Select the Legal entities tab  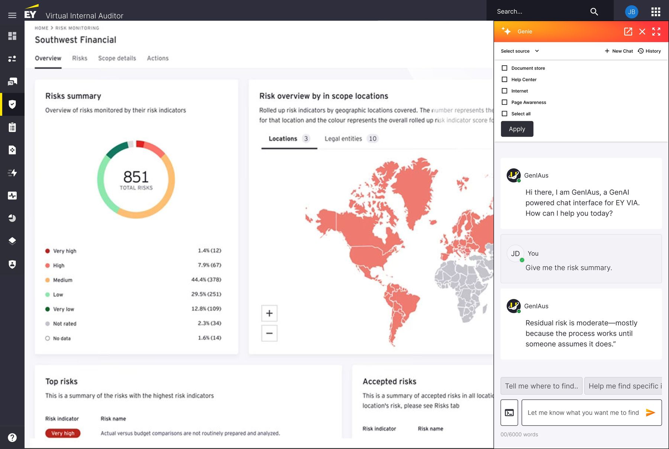pos(351,139)
